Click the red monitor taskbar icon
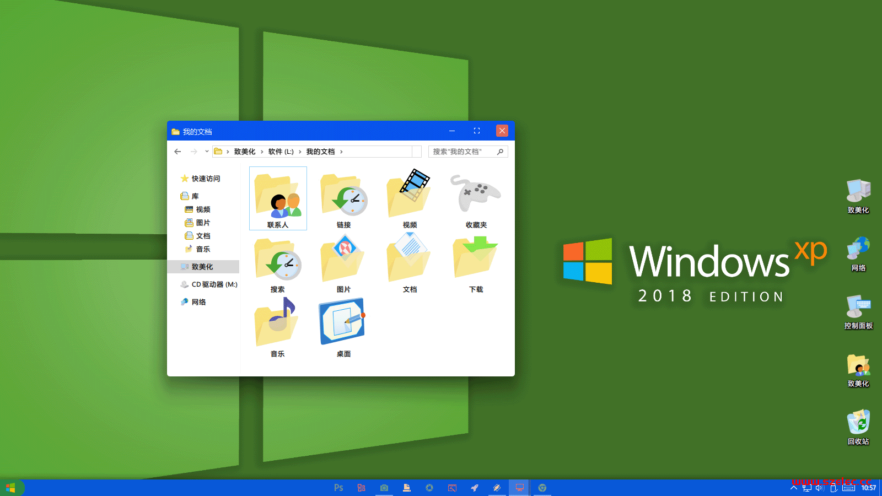 click(519, 488)
